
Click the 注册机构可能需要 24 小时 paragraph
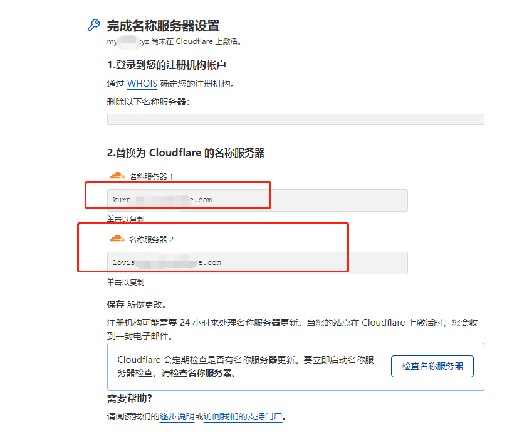coord(292,329)
